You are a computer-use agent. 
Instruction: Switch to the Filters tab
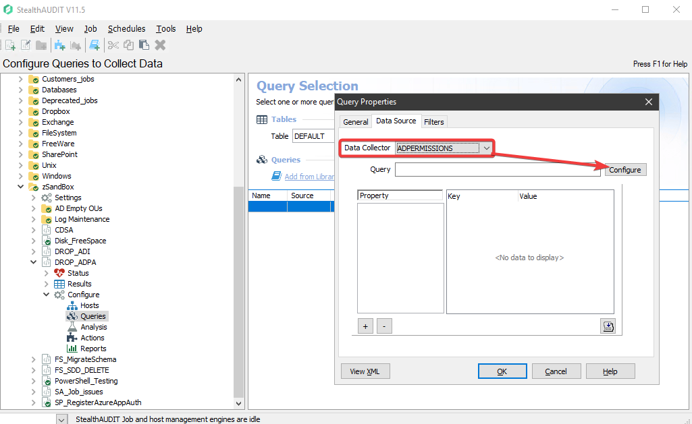click(x=434, y=121)
